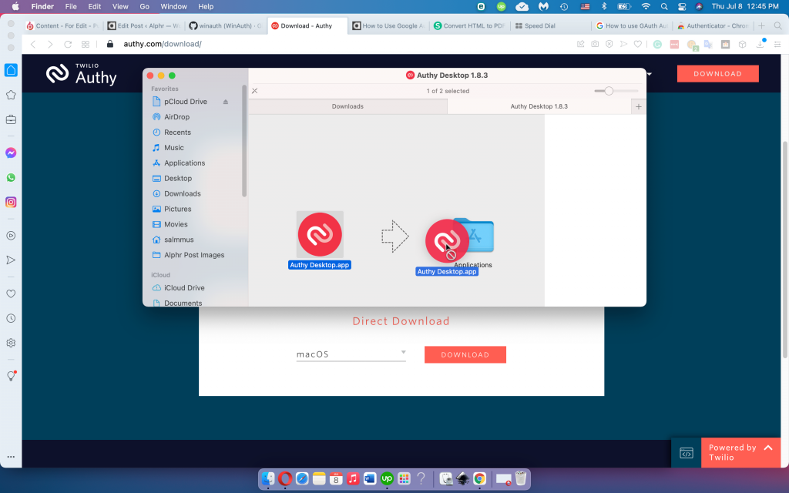The width and height of the screenshot is (789, 493).
Task: Open Recents in Finder sidebar
Action: [177, 132]
